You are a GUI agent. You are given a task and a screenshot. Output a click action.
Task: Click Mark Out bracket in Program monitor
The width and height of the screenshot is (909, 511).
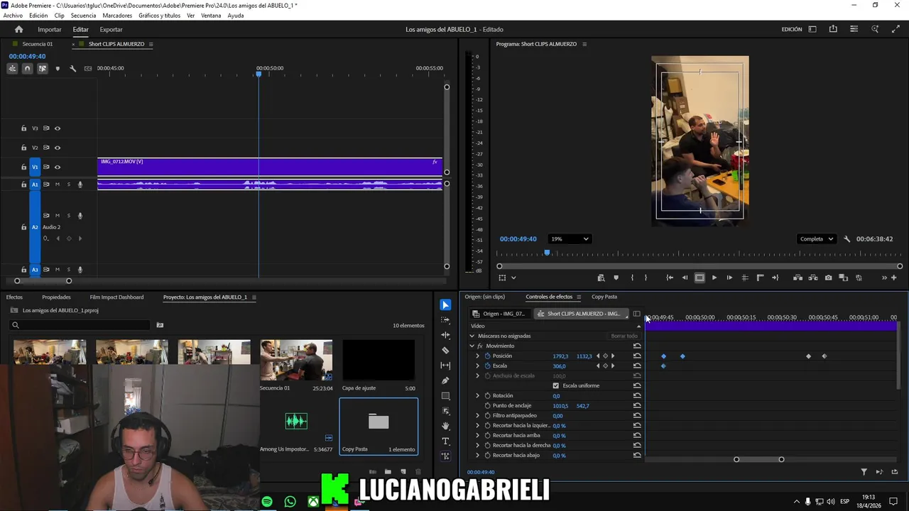coord(646,278)
